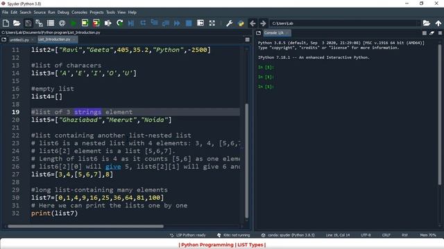
Task: Open Preferences wrench icon
Action: click(230, 23)
